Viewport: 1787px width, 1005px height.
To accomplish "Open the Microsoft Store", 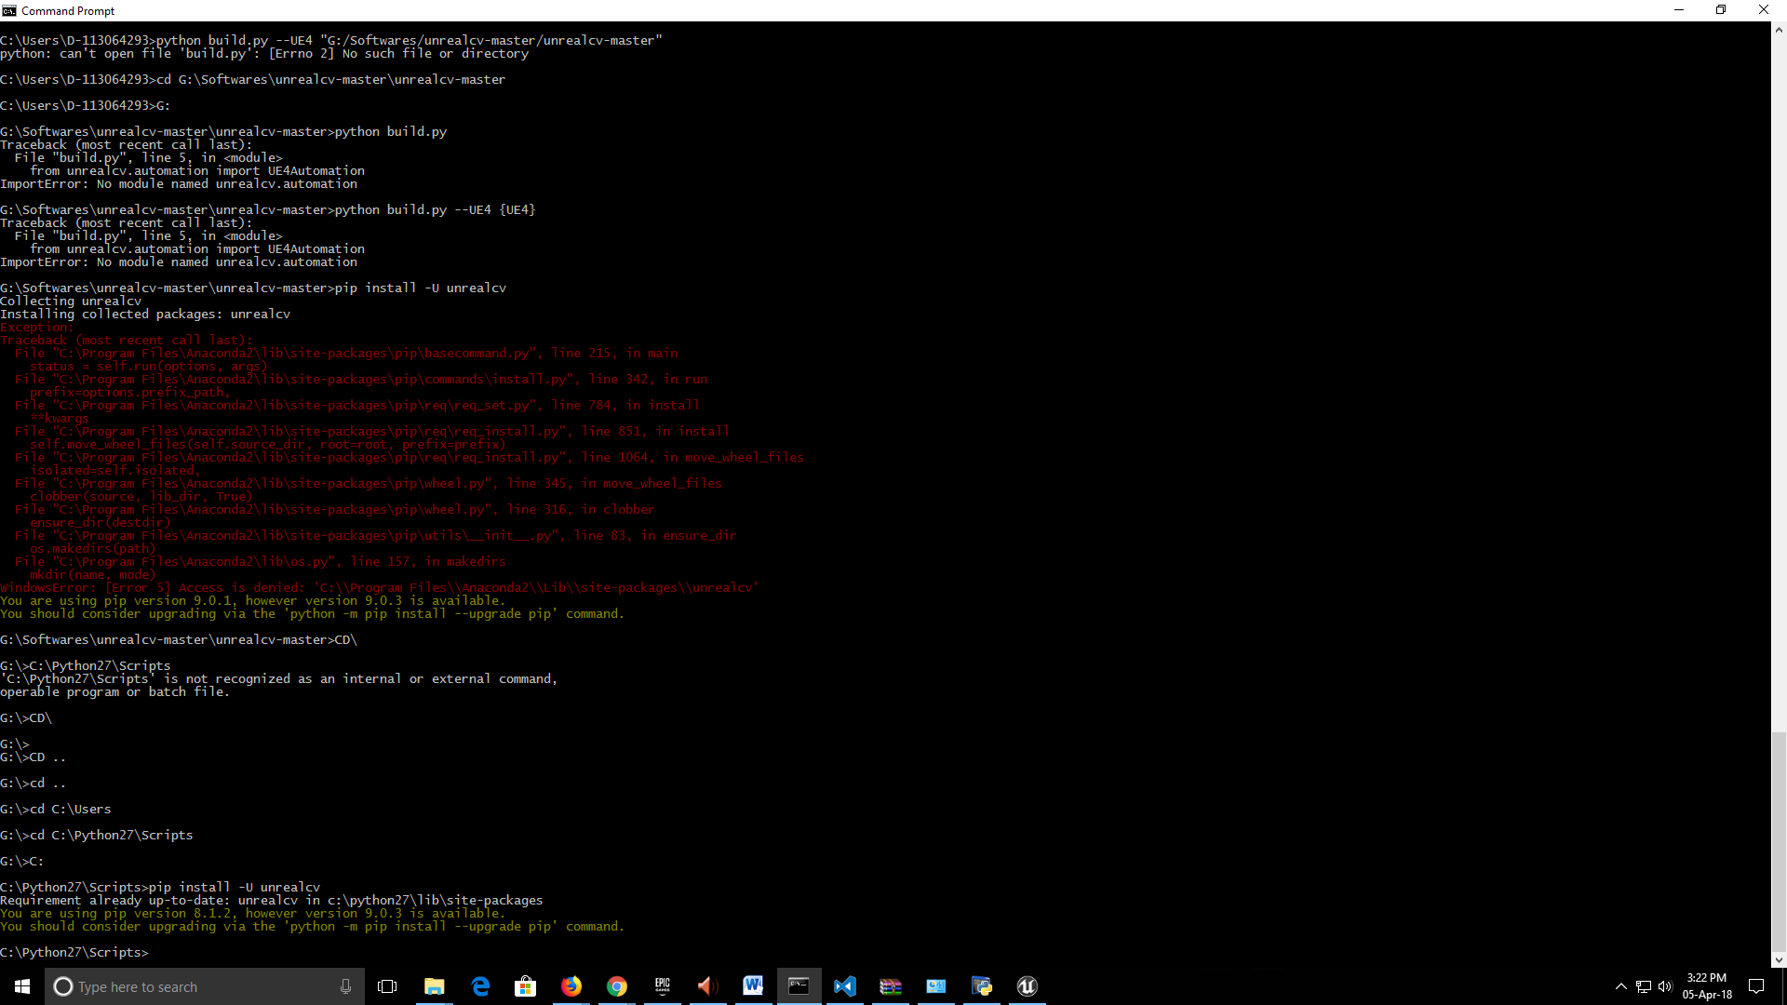I will click(x=526, y=986).
